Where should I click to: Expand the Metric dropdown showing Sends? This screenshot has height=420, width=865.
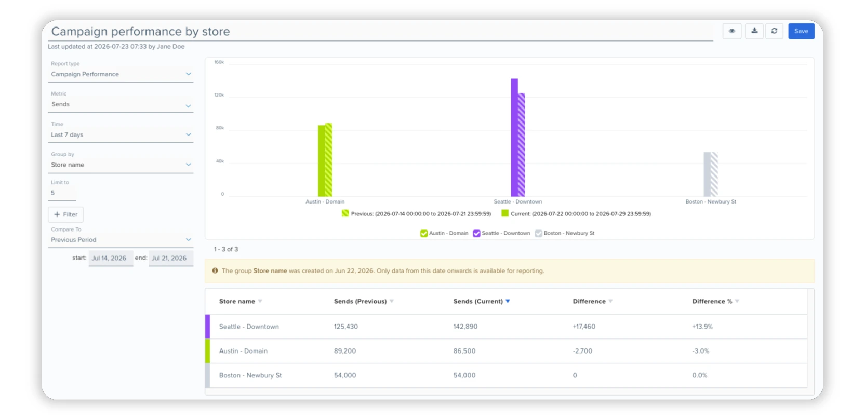[x=121, y=105]
